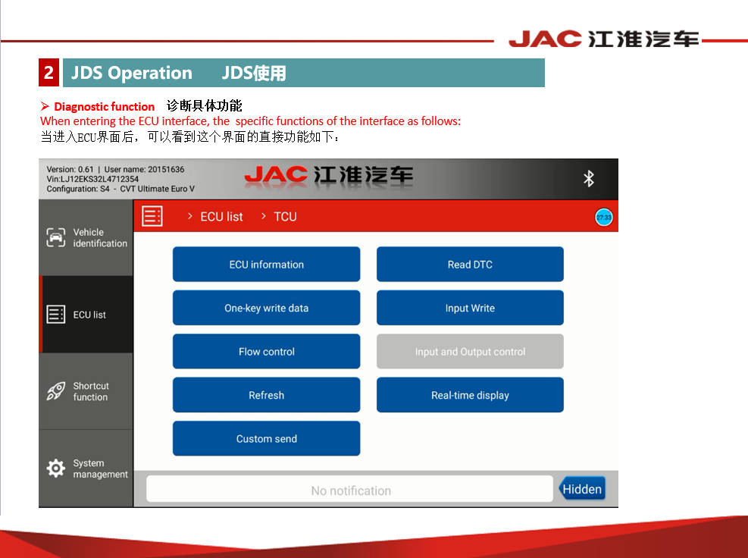Click the ECU list sidebar icon
Screen dimensions: 748x558
tap(56, 315)
